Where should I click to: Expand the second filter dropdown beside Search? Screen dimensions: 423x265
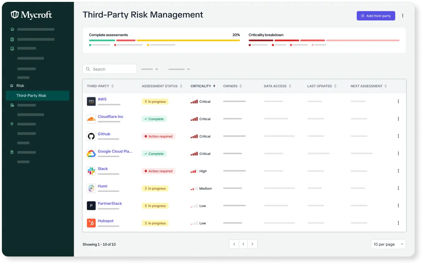179,69
